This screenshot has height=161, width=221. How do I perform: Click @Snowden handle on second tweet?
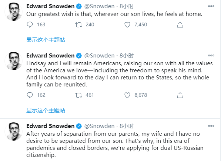(99, 56)
